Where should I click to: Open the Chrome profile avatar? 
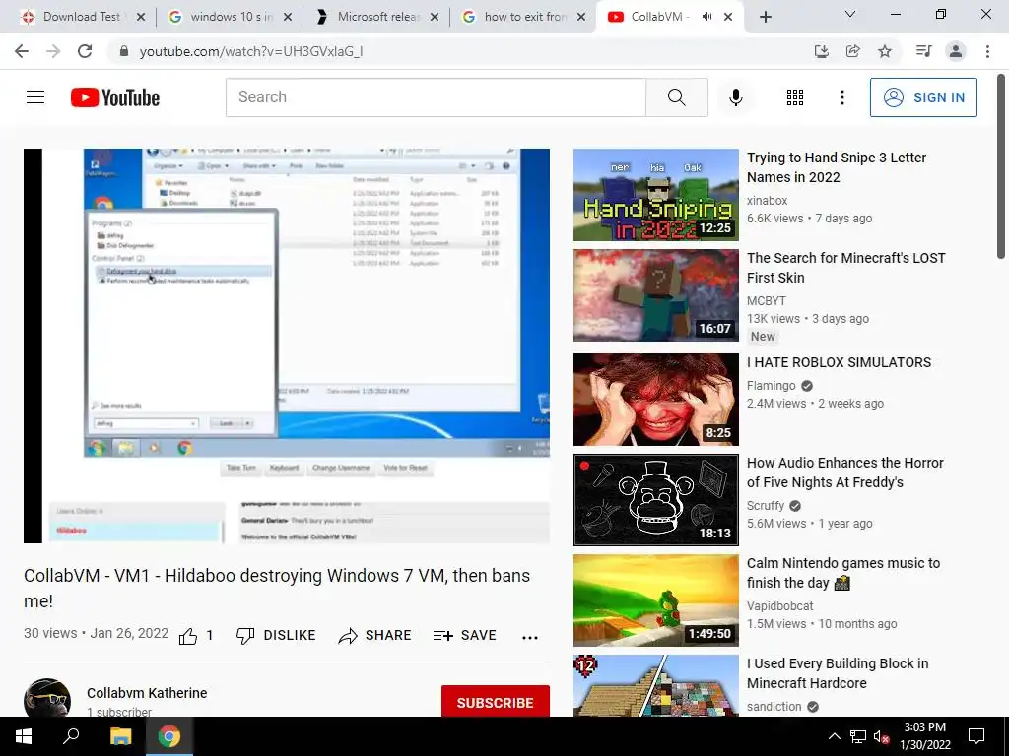click(x=956, y=51)
